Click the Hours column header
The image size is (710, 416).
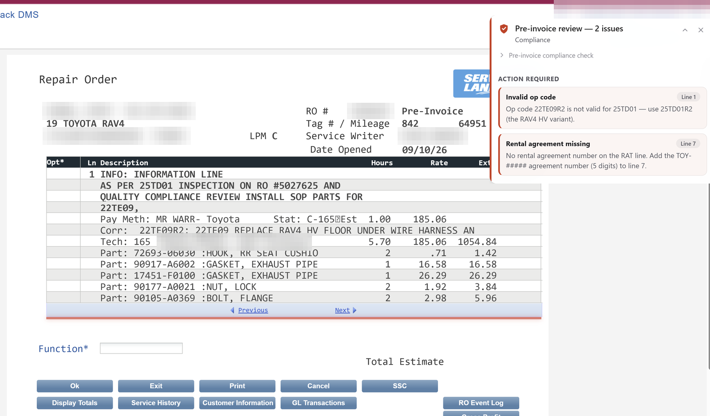[x=382, y=163]
